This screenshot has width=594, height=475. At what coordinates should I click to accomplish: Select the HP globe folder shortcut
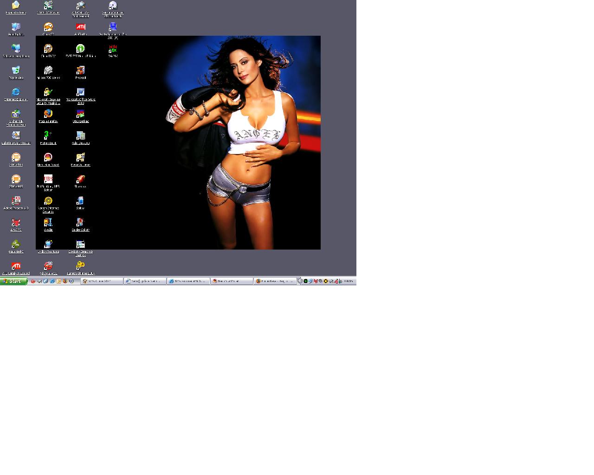click(16, 114)
